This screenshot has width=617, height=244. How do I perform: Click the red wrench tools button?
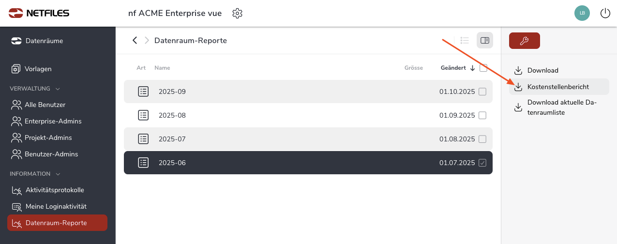524,41
